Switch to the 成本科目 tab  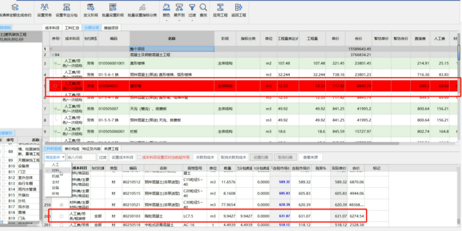[52, 28]
